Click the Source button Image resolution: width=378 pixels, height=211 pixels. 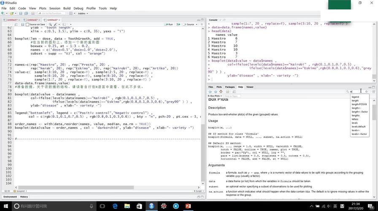(x=189, y=24)
